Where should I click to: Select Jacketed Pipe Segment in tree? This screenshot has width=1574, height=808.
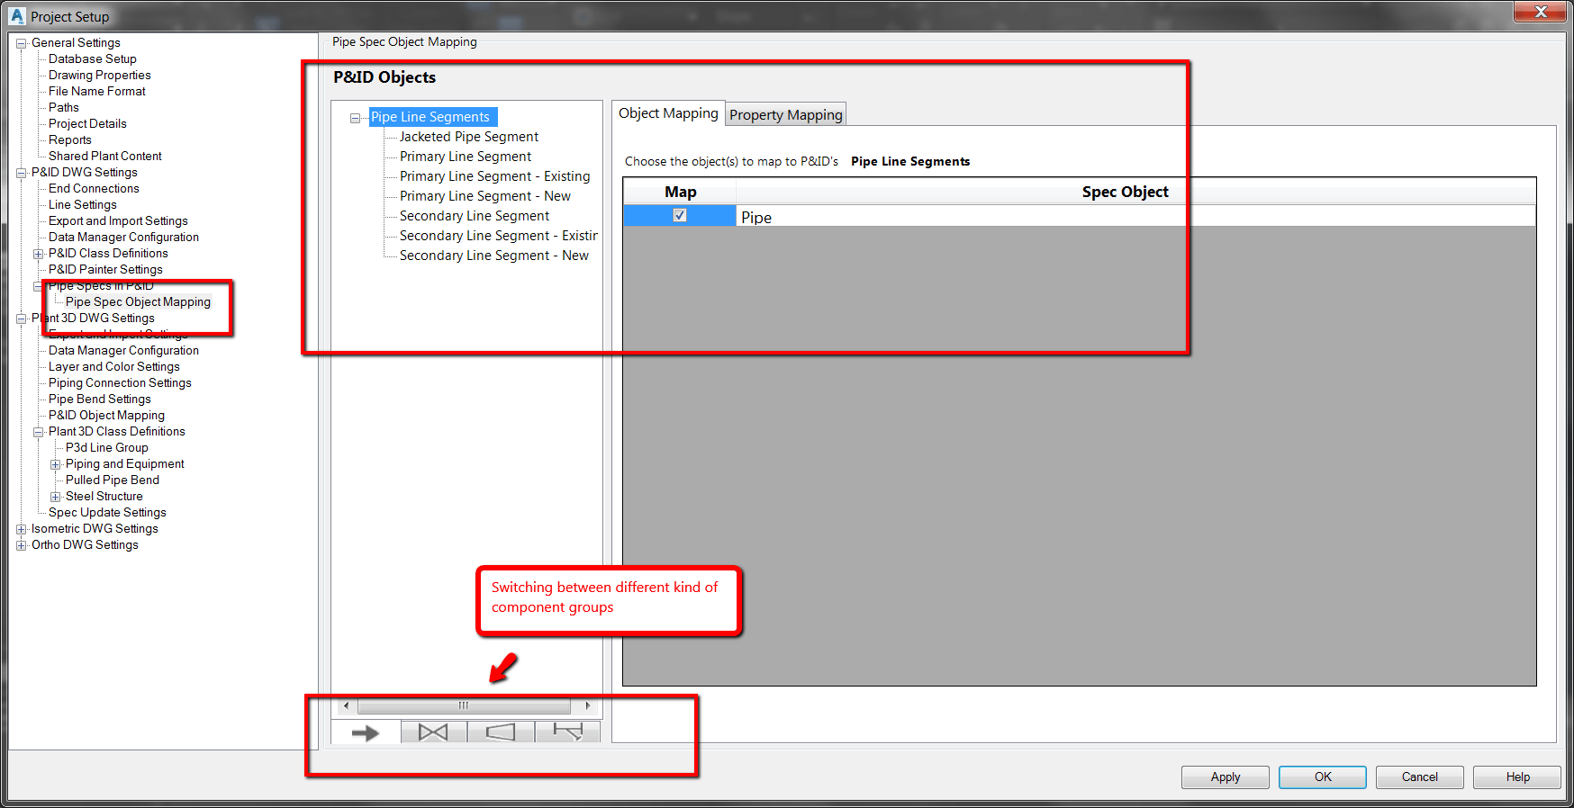[x=469, y=137]
